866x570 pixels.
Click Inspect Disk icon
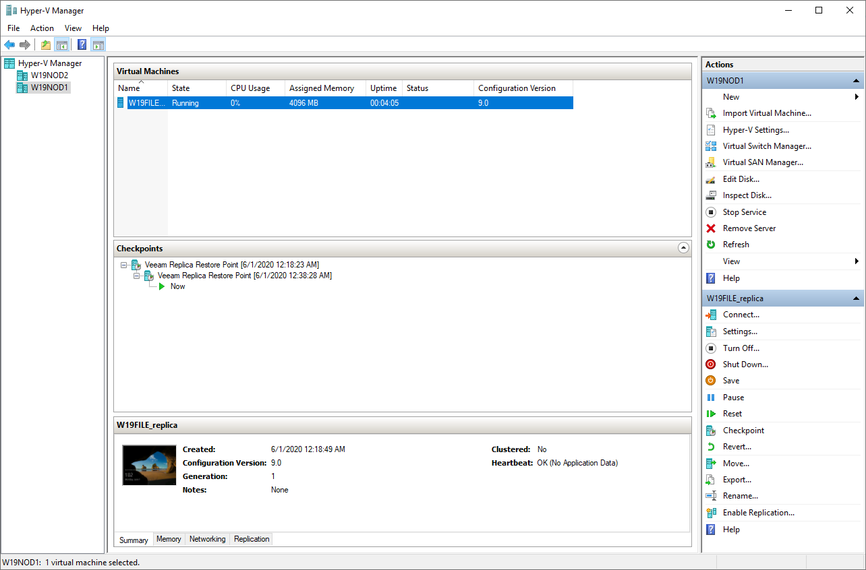710,195
